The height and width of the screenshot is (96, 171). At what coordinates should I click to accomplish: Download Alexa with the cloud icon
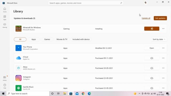[152, 68]
